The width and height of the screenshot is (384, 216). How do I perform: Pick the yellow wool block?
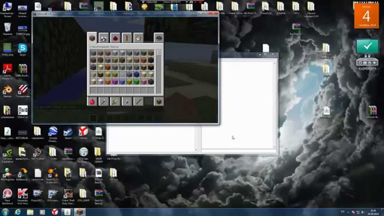point(129,82)
